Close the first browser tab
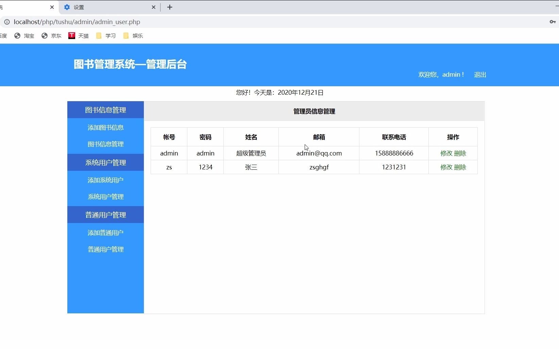 [x=52, y=7]
